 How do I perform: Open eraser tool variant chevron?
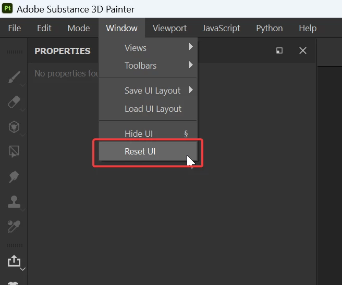pyautogui.click(x=23, y=110)
